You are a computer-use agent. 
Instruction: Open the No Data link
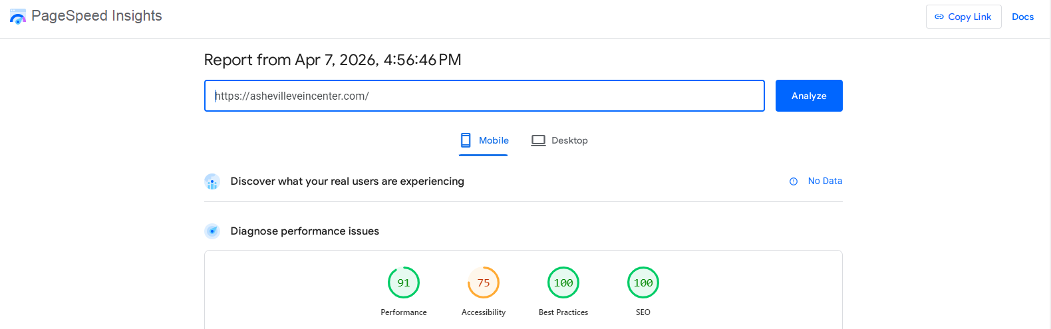coord(825,181)
